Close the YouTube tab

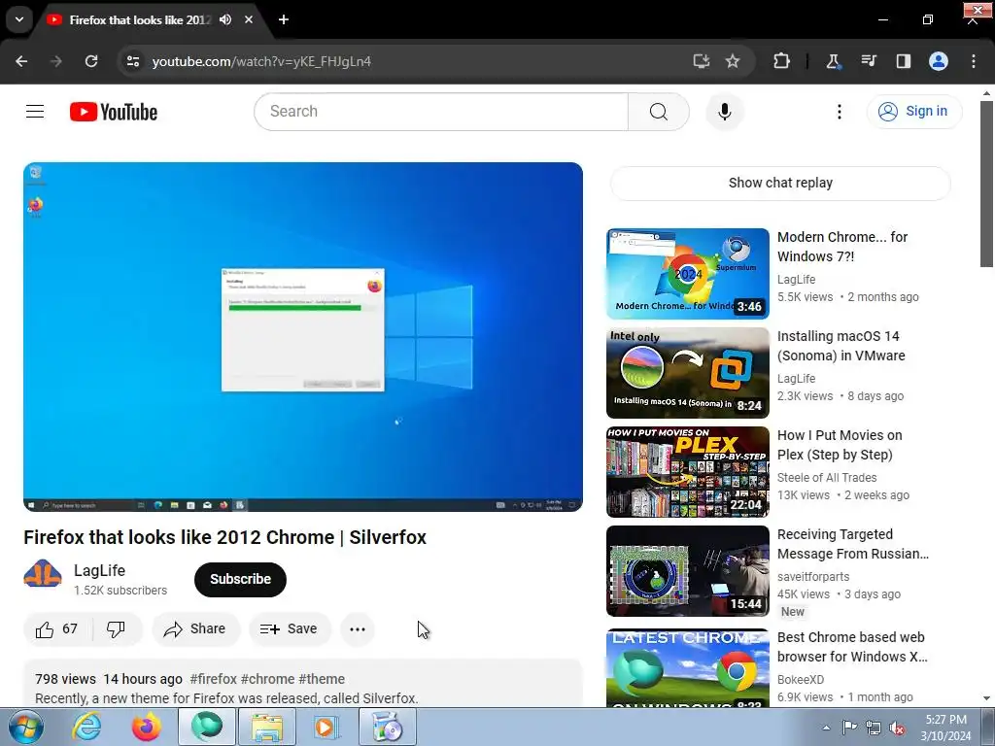coord(249,19)
